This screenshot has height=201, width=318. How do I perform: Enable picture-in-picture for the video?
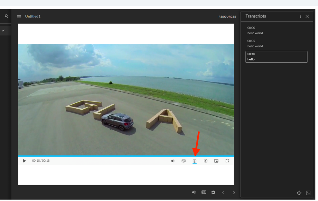click(x=216, y=161)
